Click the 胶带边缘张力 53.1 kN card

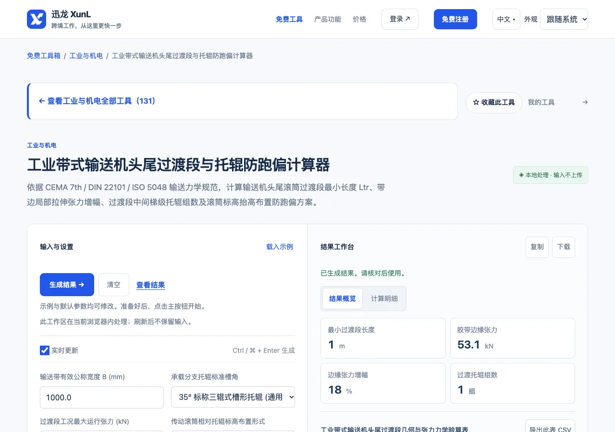512,338
